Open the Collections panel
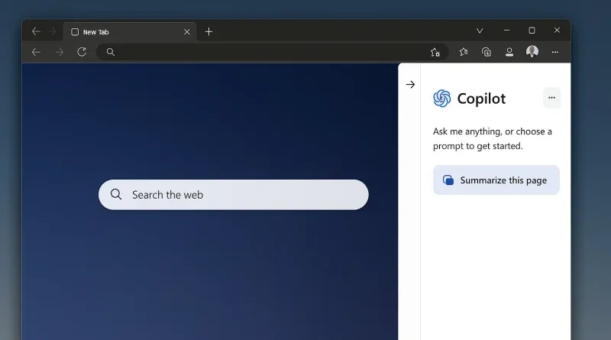Viewport: 611px width, 340px height. click(x=487, y=52)
